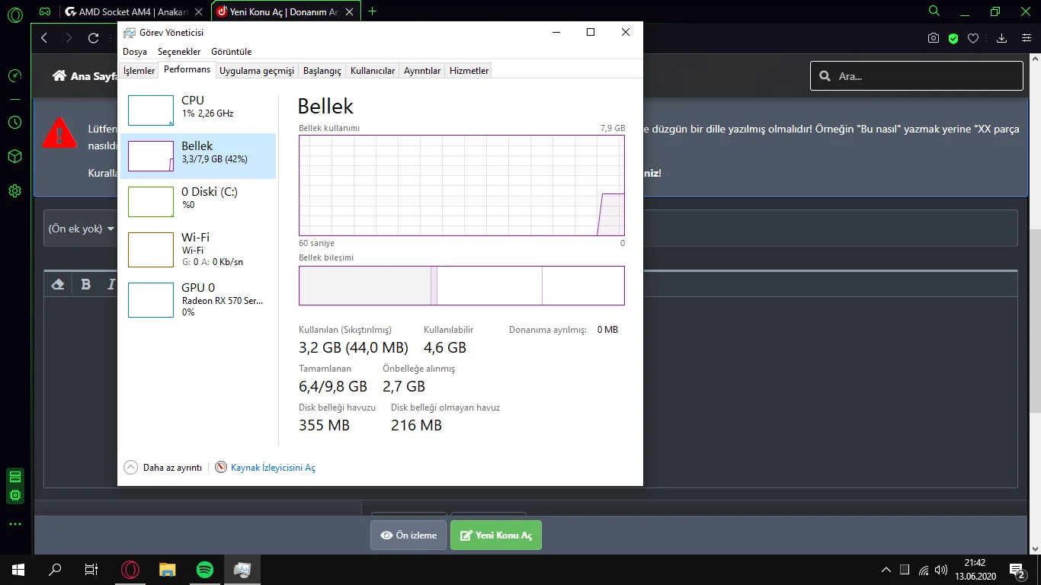The image size is (1041, 585).
Task: Select Bellek in the performance list
Action: (198, 156)
